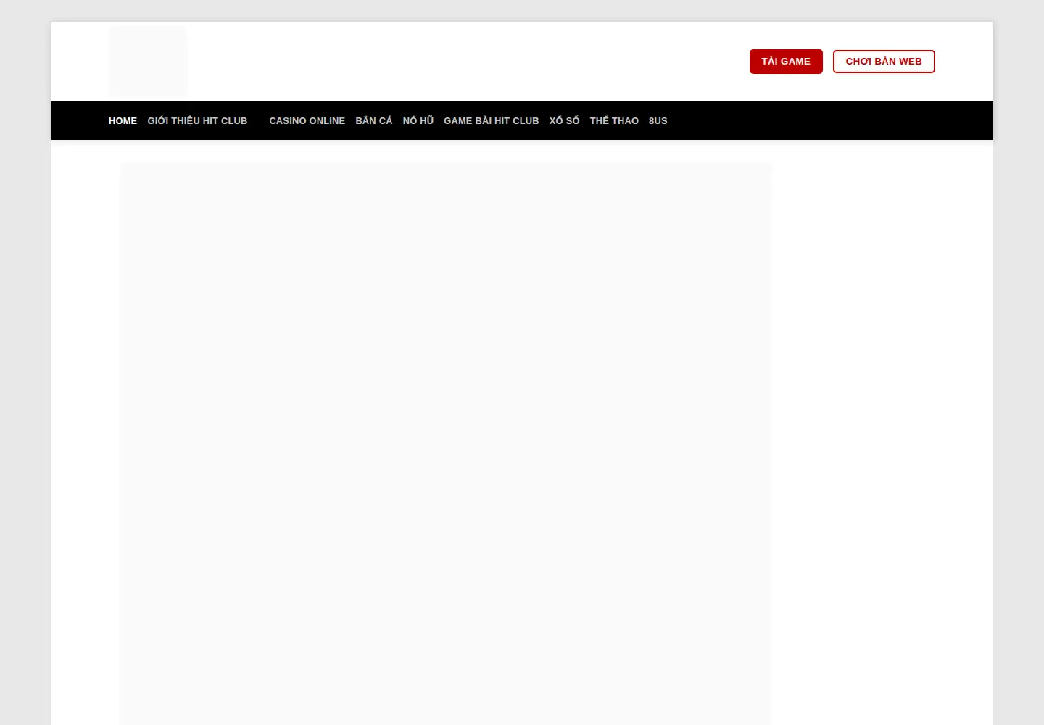The width and height of the screenshot is (1044, 725).
Task: Navigate to the NỔ HŨ section
Action: 418,121
